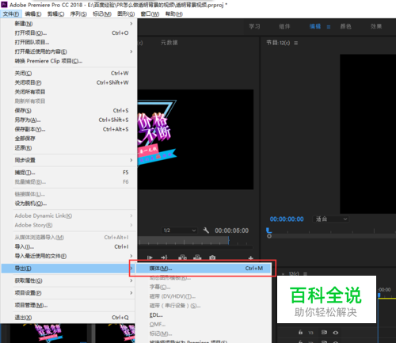Open the 文件(F) menu
The width and height of the screenshot is (396, 343).
[11, 14]
